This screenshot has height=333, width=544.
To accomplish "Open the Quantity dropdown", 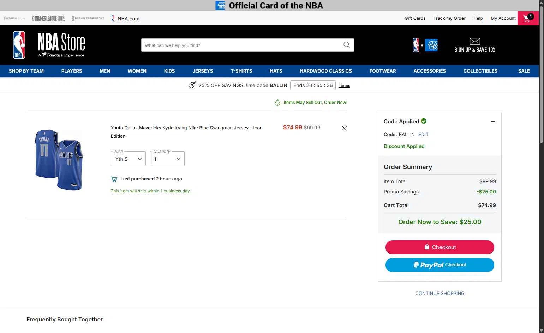I will tap(167, 159).
